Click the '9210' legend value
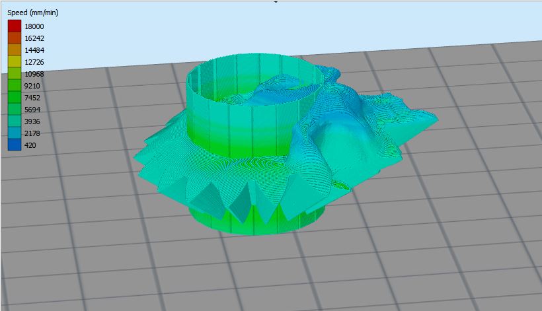The height and width of the screenshot is (311, 542). point(32,86)
